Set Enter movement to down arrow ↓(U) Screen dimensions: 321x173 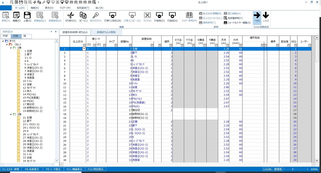coord(266,17)
